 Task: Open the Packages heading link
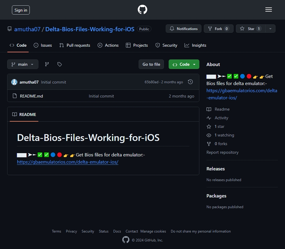point(216,196)
